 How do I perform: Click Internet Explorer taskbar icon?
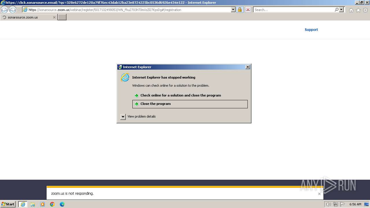pyautogui.click(x=23, y=204)
